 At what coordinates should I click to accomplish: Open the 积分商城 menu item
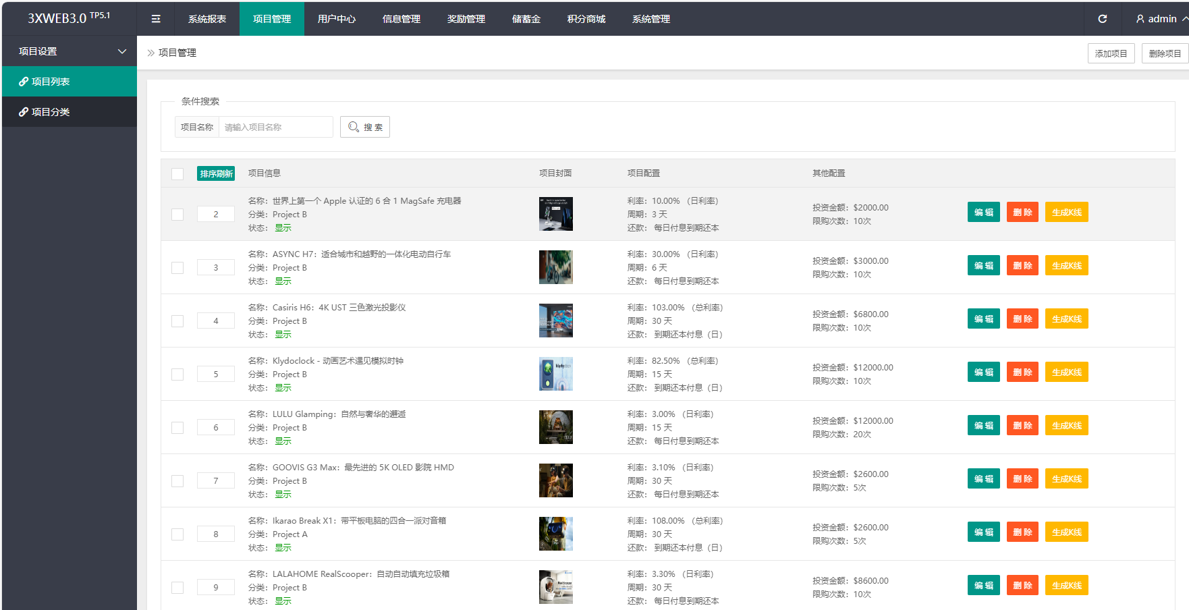[586, 19]
